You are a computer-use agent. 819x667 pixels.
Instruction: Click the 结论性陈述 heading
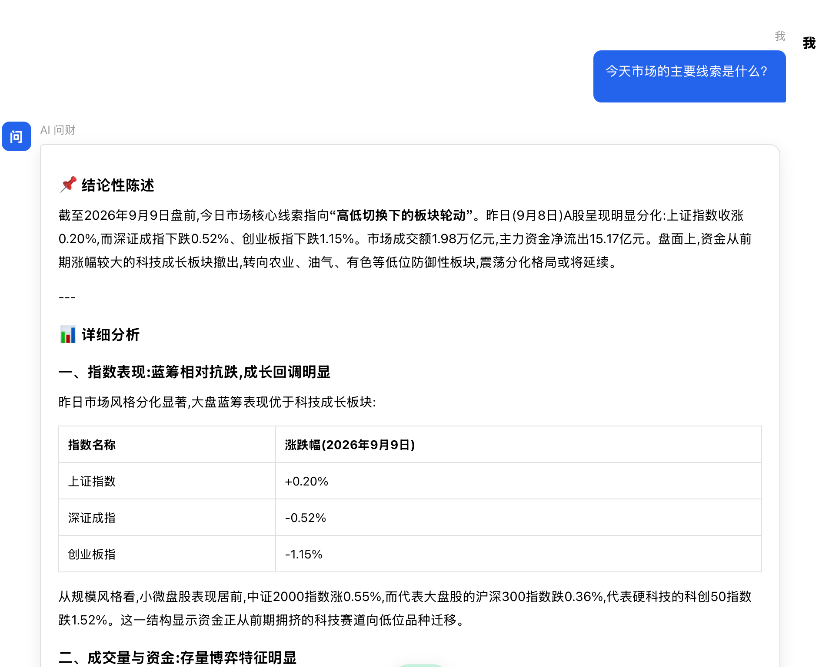click(x=118, y=185)
